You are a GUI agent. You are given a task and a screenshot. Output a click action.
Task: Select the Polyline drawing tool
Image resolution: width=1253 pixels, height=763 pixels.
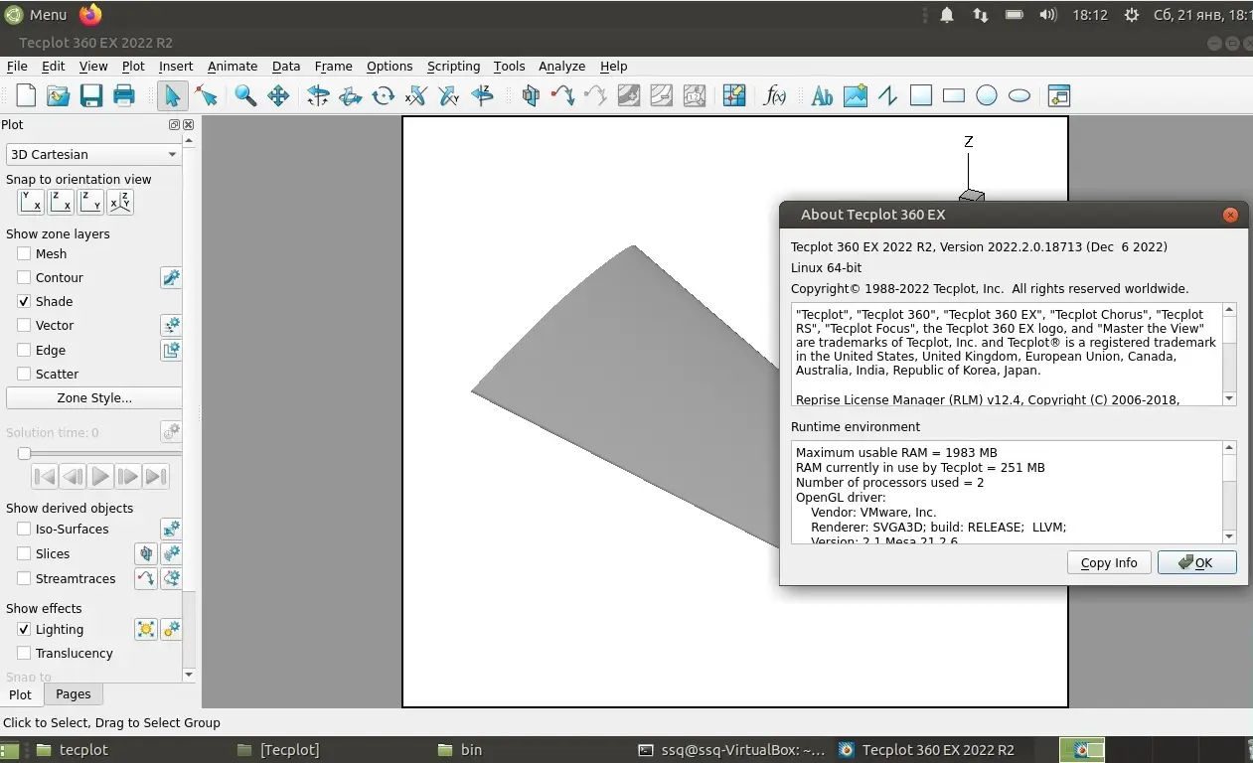887,96
